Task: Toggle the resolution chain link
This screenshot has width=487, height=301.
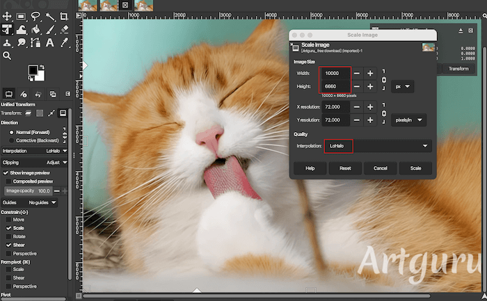Action: (384, 113)
